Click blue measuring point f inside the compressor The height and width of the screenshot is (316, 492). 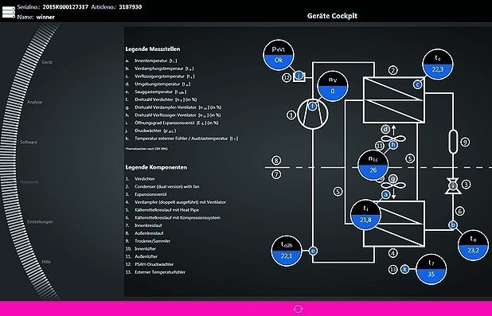[x=313, y=107]
